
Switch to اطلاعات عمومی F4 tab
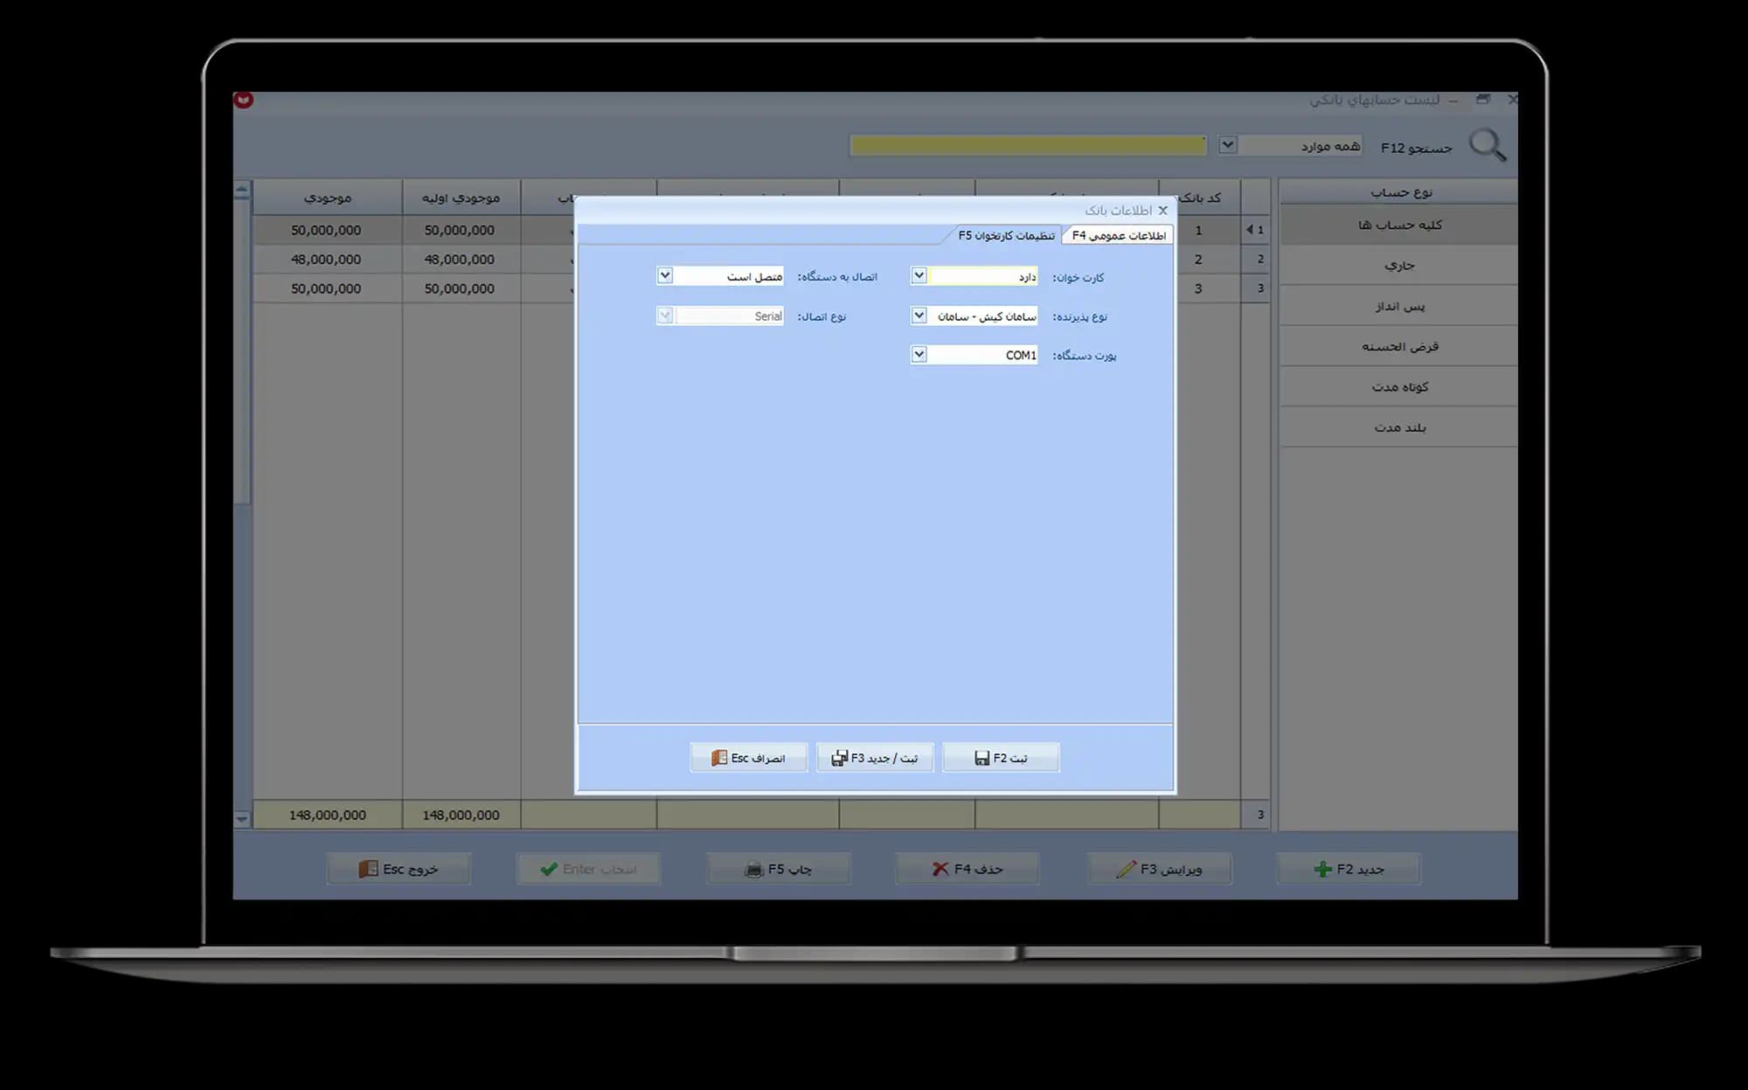[1118, 235]
